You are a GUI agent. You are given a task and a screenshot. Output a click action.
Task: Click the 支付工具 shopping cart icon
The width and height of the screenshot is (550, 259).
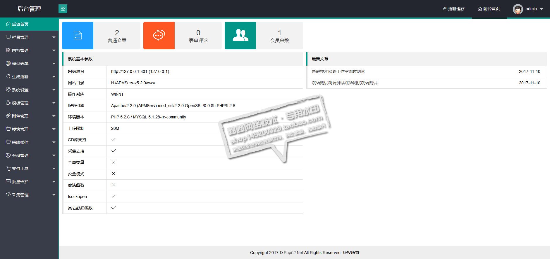[x=8, y=168]
